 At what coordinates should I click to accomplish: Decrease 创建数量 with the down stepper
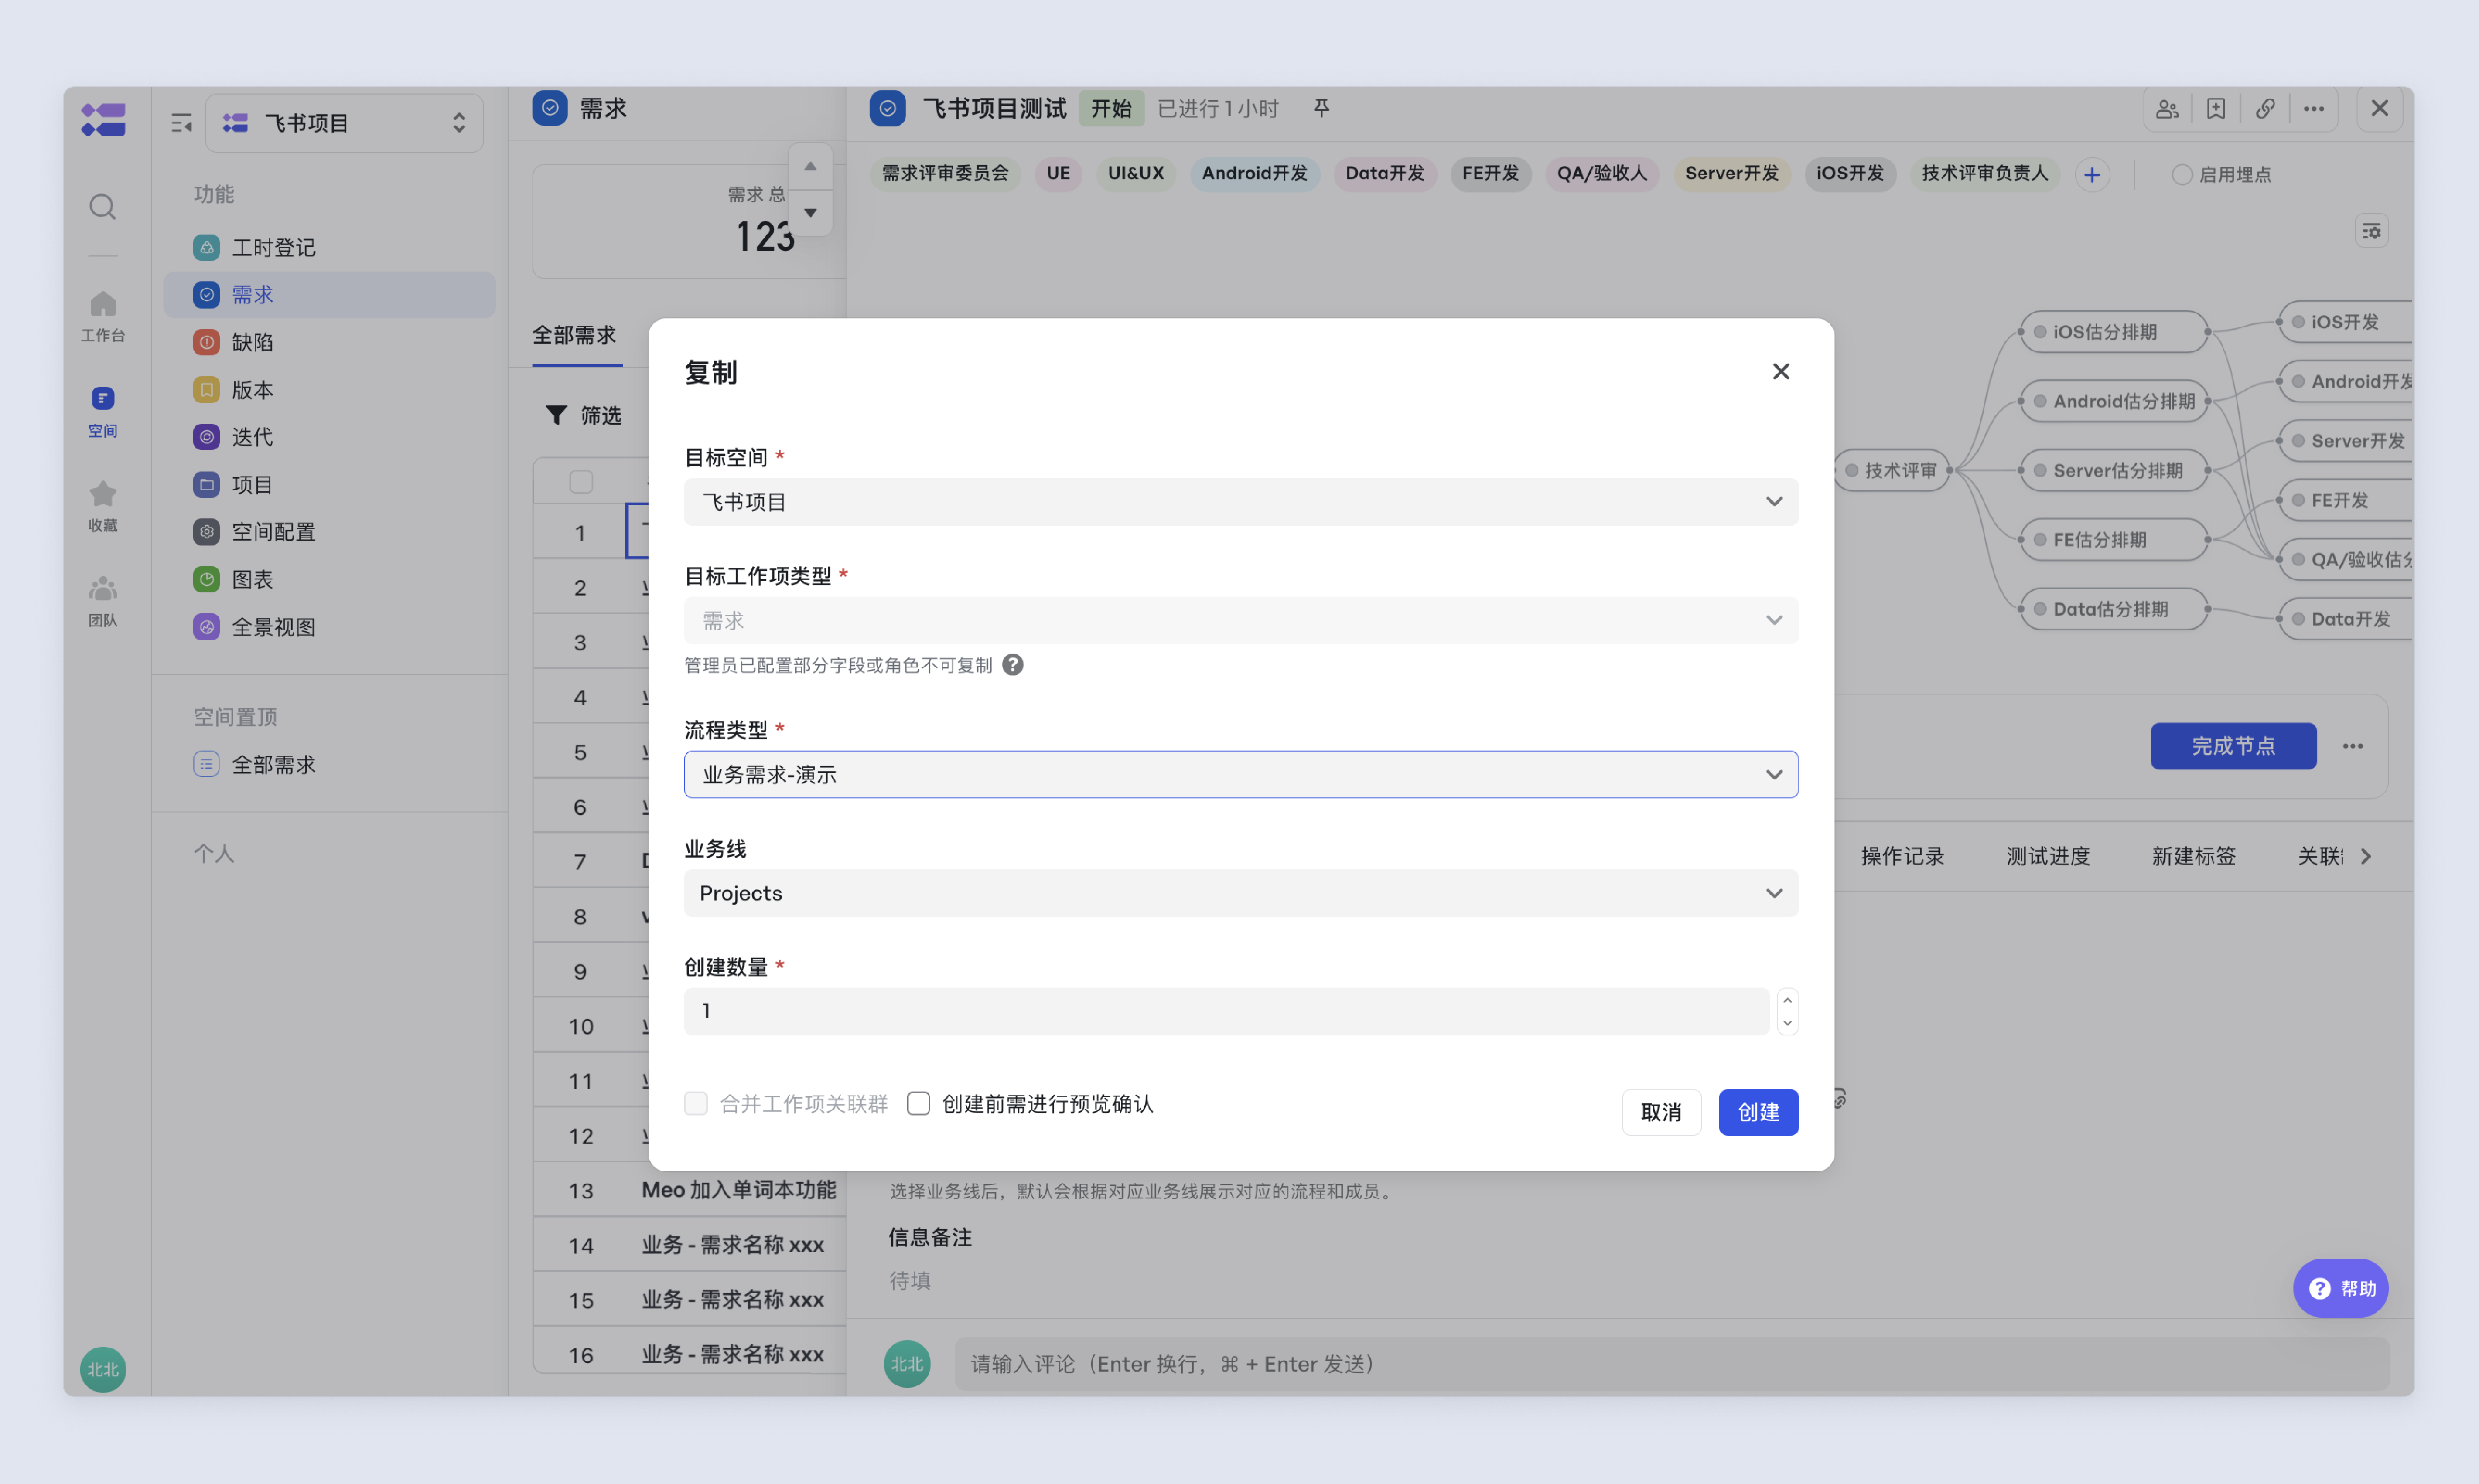[x=1787, y=1023]
